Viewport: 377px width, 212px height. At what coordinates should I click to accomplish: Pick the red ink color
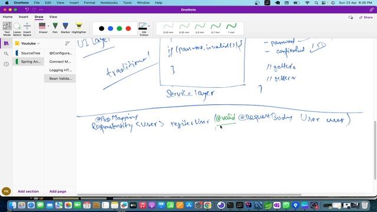click(x=128, y=29)
